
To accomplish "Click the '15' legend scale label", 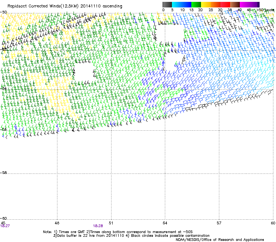I will tap(191, 10).
